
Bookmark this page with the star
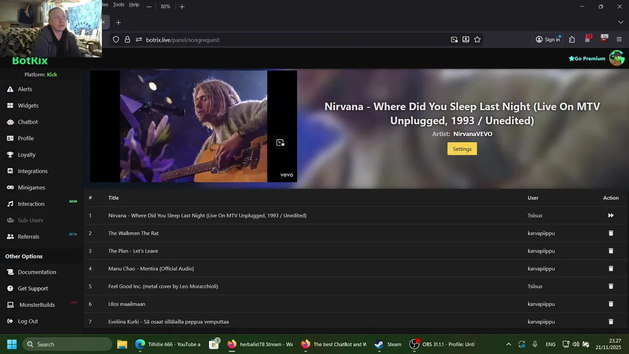point(477,40)
